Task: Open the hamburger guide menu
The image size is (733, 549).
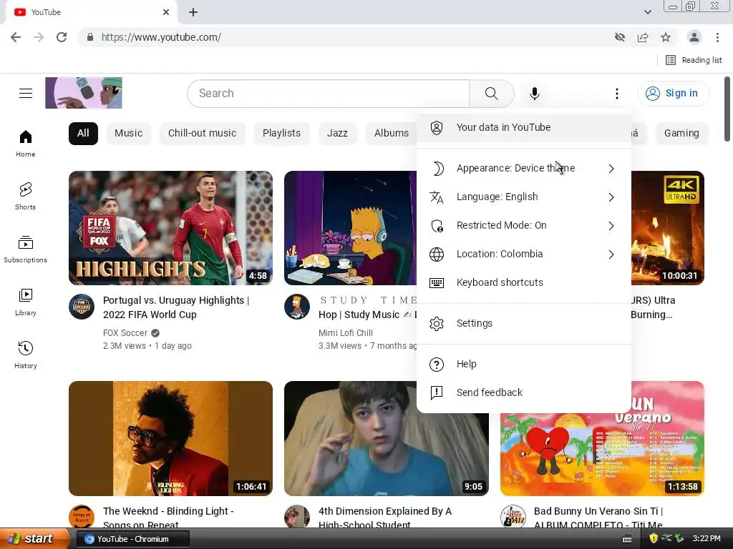Action: [26, 94]
